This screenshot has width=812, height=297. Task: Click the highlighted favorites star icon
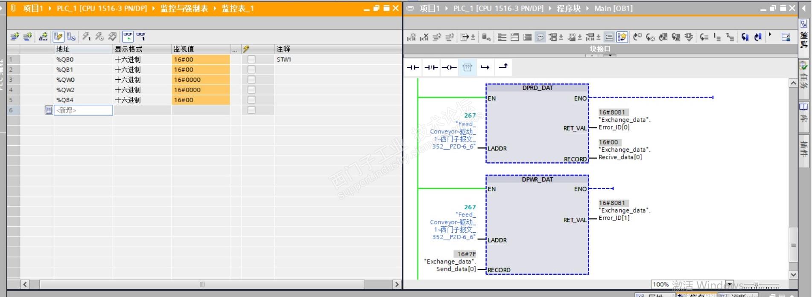(x=622, y=37)
